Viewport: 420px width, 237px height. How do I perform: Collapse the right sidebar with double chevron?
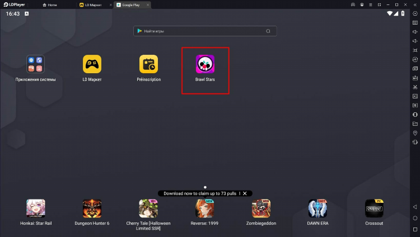(x=415, y=4)
